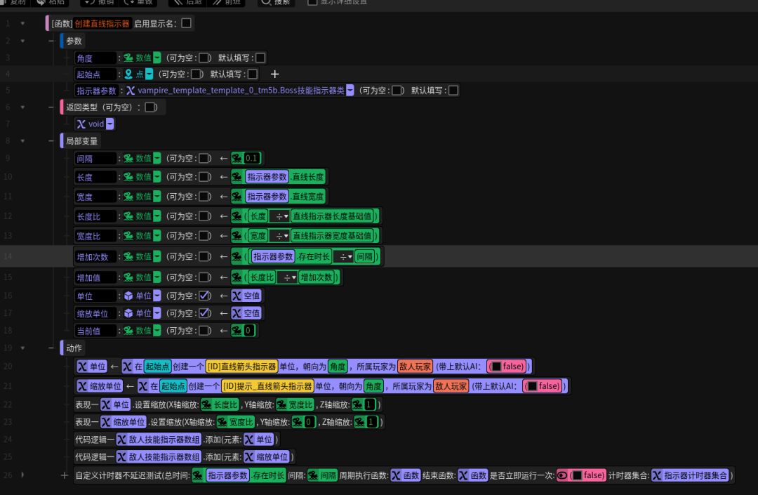
Task: Toggle the 返回类型 可为空 checkbox
Action: click(x=150, y=107)
